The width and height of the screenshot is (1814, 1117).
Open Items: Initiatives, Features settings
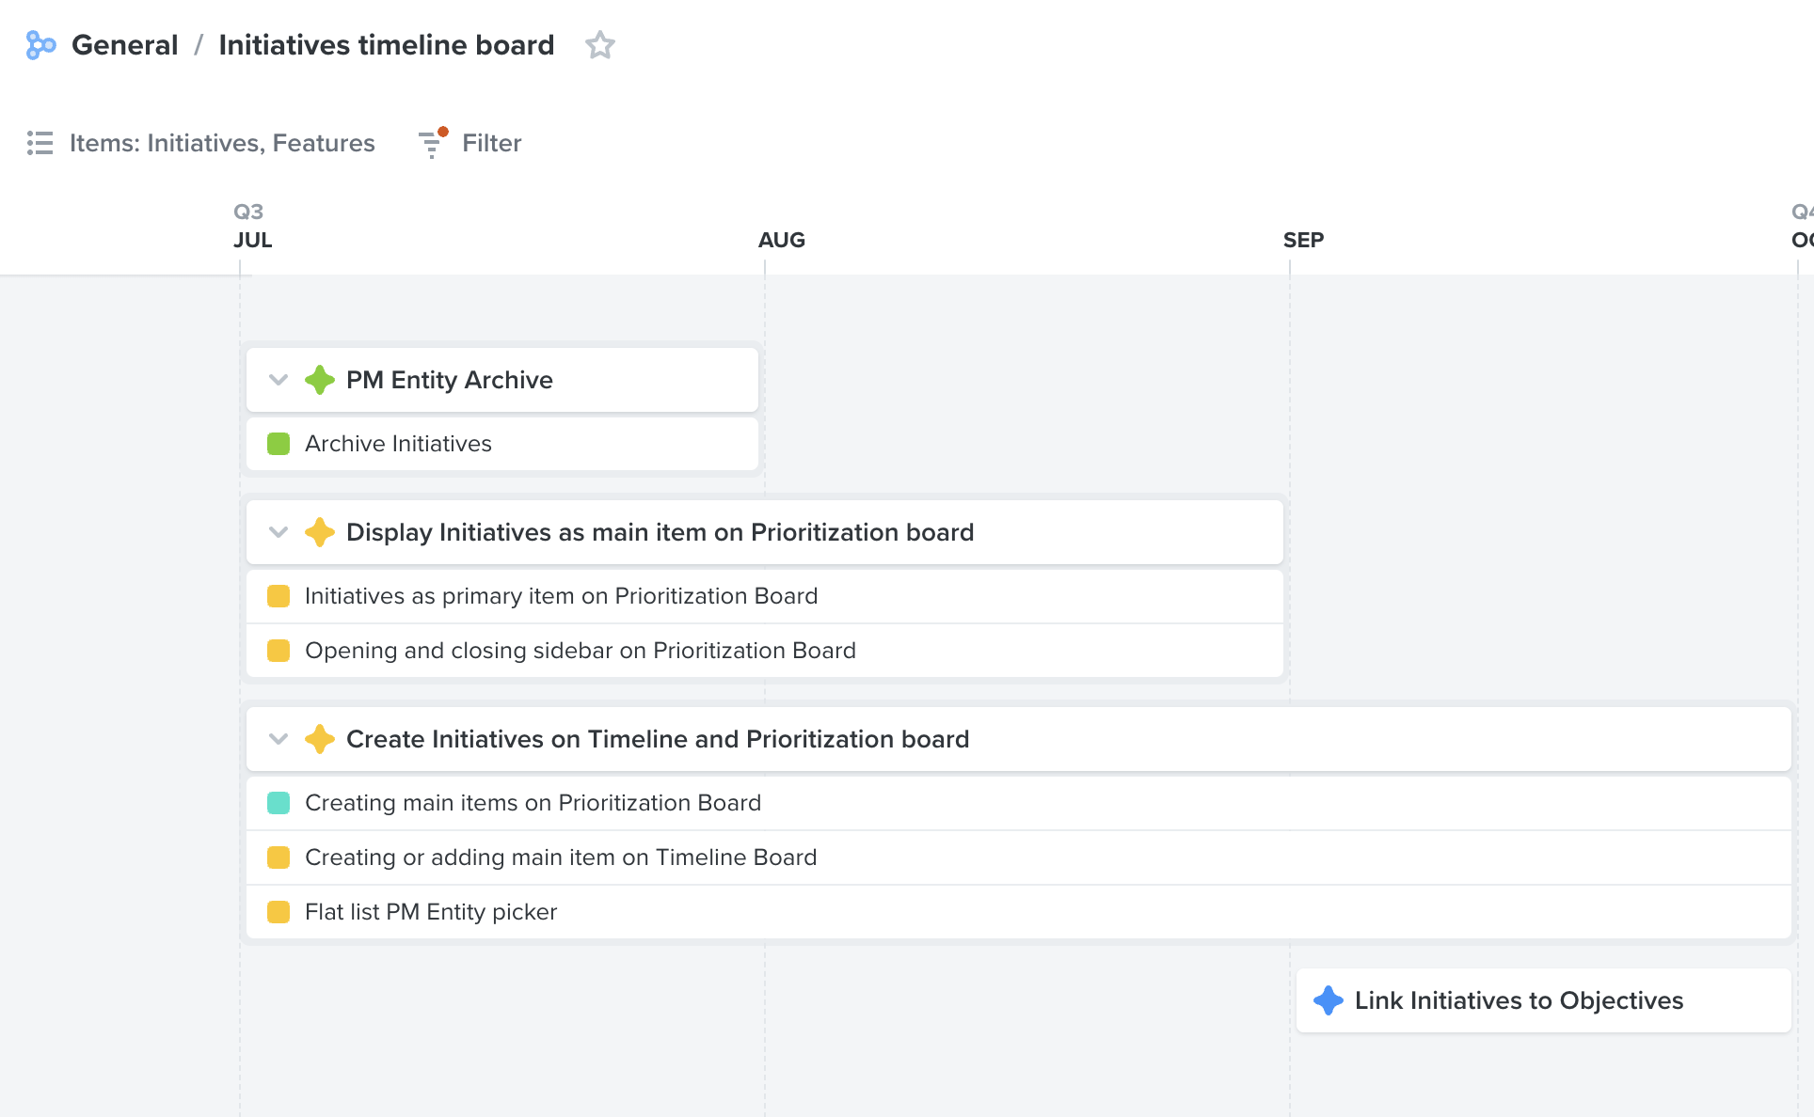pyautogui.click(x=222, y=143)
